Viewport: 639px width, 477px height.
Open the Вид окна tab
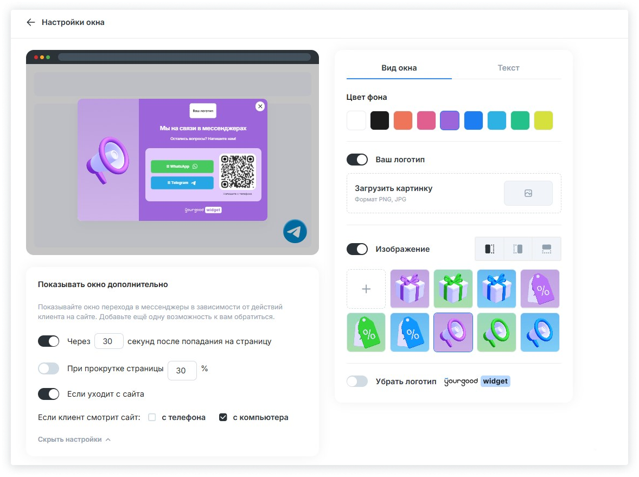[399, 68]
